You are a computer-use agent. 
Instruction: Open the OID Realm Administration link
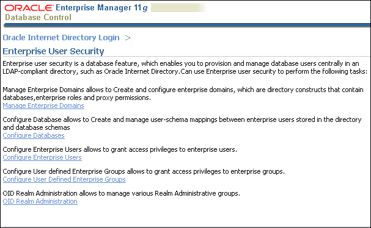click(40, 201)
